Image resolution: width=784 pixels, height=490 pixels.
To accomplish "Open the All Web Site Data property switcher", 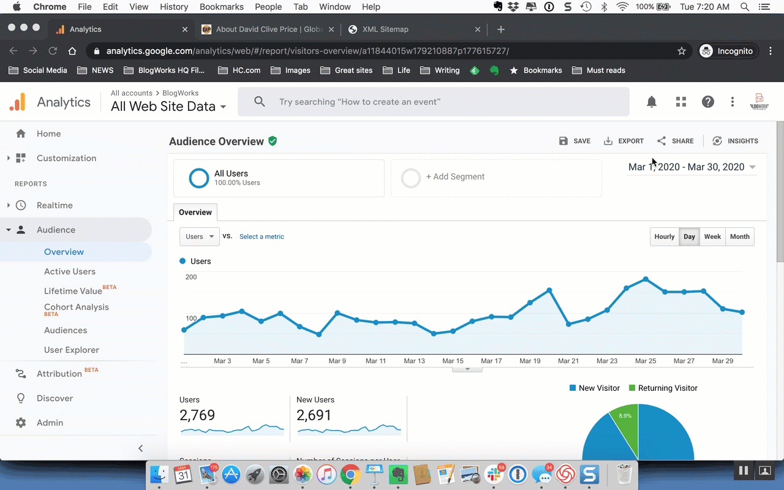I will tap(166, 106).
